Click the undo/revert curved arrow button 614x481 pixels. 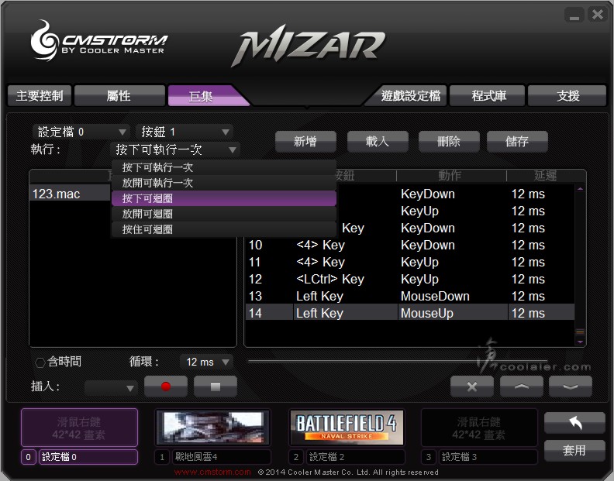click(574, 423)
